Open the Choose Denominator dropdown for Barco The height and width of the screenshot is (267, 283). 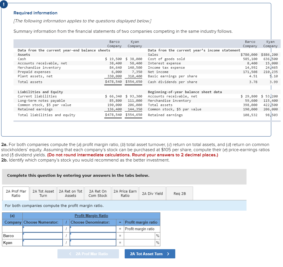tap(93, 235)
